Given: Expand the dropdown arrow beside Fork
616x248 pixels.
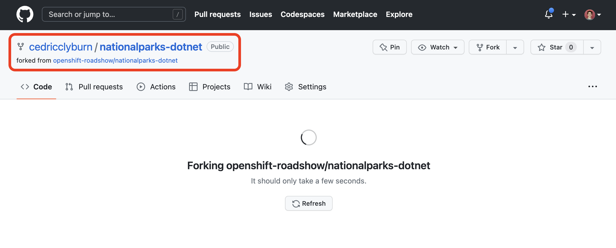Looking at the screenshot, I should coord(515,47).
